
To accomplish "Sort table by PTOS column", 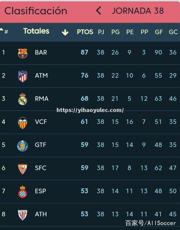I will click(85, 32).
